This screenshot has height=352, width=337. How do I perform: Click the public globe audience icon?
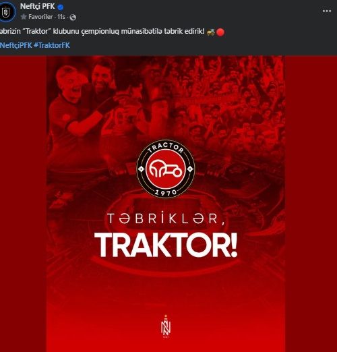pyautogui.click(x=73, y=18)
